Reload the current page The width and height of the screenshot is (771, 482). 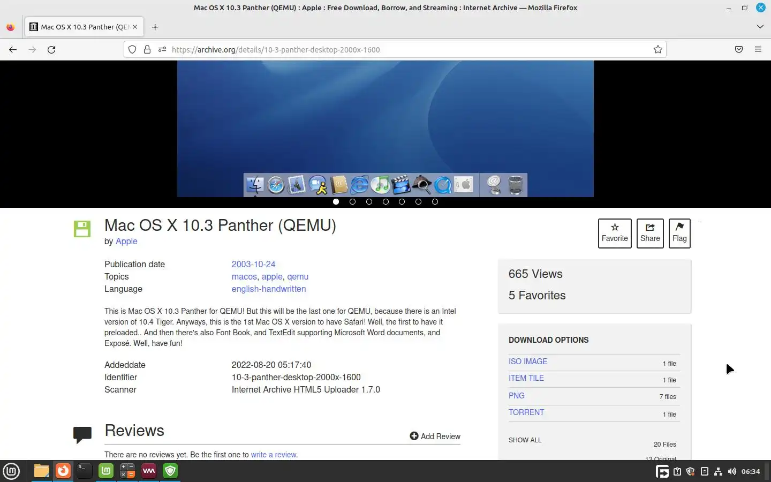click(51, 49)
